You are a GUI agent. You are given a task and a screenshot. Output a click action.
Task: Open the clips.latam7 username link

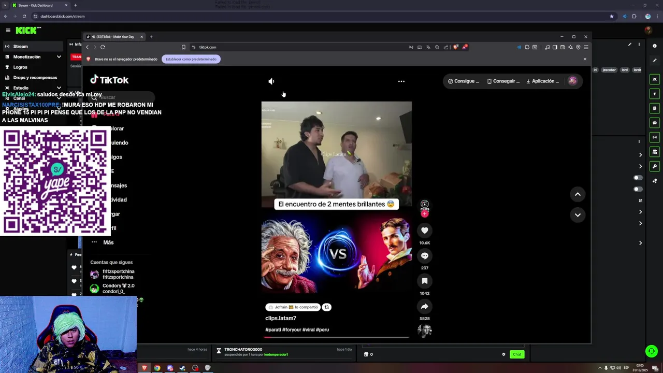(x=281, y=318)
